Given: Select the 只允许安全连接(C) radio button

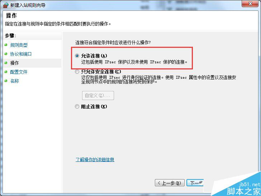Looking at the screenshot, I should point(77,72).
